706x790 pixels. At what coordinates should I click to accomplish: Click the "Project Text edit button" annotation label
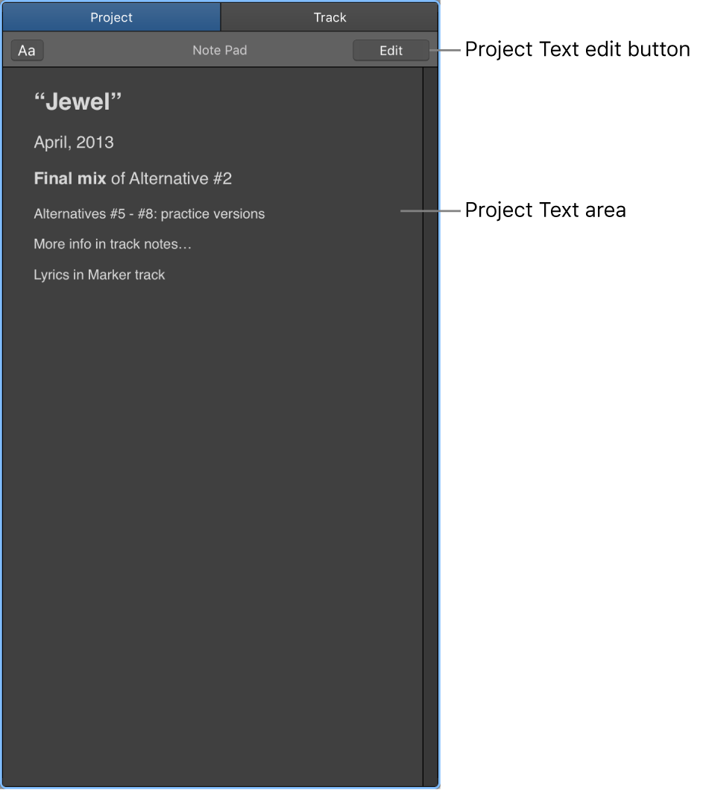click(x=577, y=49)
